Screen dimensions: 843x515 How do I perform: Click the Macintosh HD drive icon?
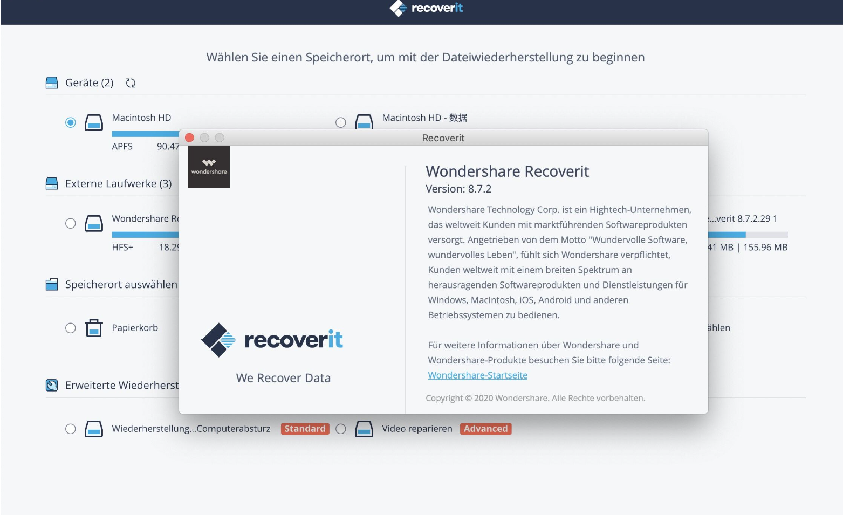94,122
